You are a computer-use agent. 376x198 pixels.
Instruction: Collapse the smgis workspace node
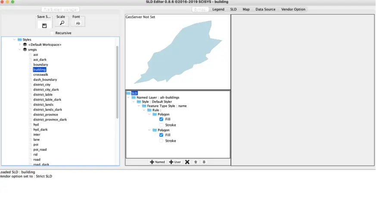20,49
